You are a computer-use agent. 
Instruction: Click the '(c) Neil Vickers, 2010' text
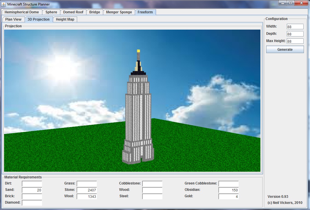[x=285, y=203]
